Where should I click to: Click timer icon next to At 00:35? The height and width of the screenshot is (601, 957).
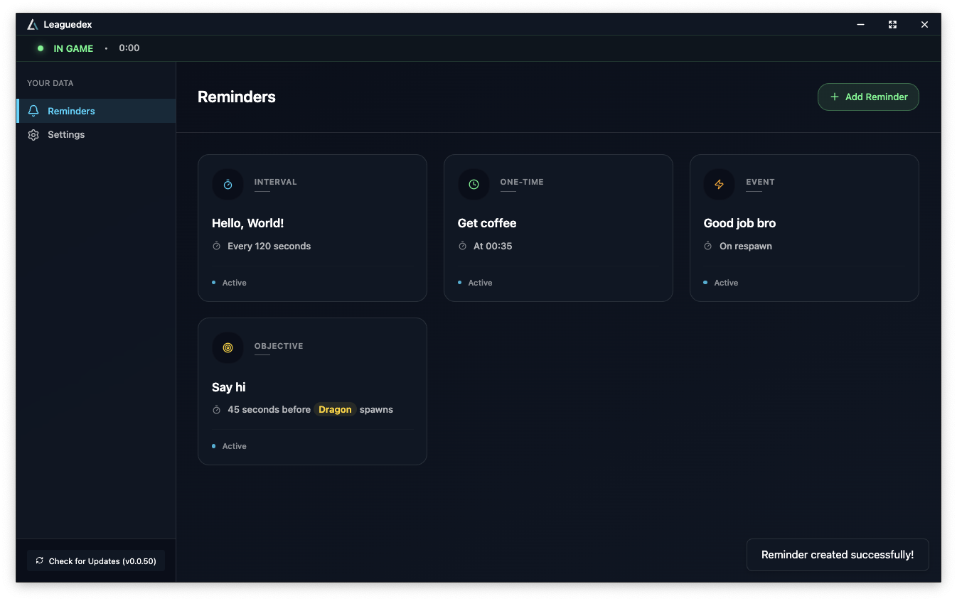point(463,246)
